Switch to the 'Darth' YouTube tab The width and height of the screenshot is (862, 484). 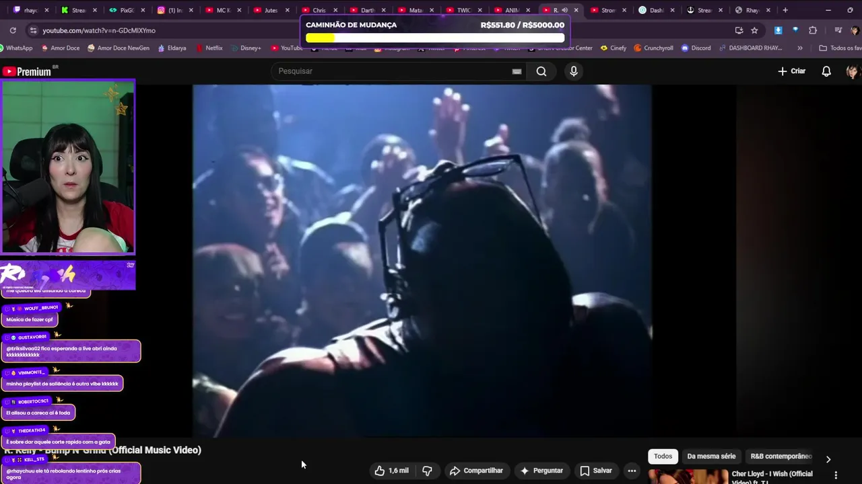coord(367,10)
